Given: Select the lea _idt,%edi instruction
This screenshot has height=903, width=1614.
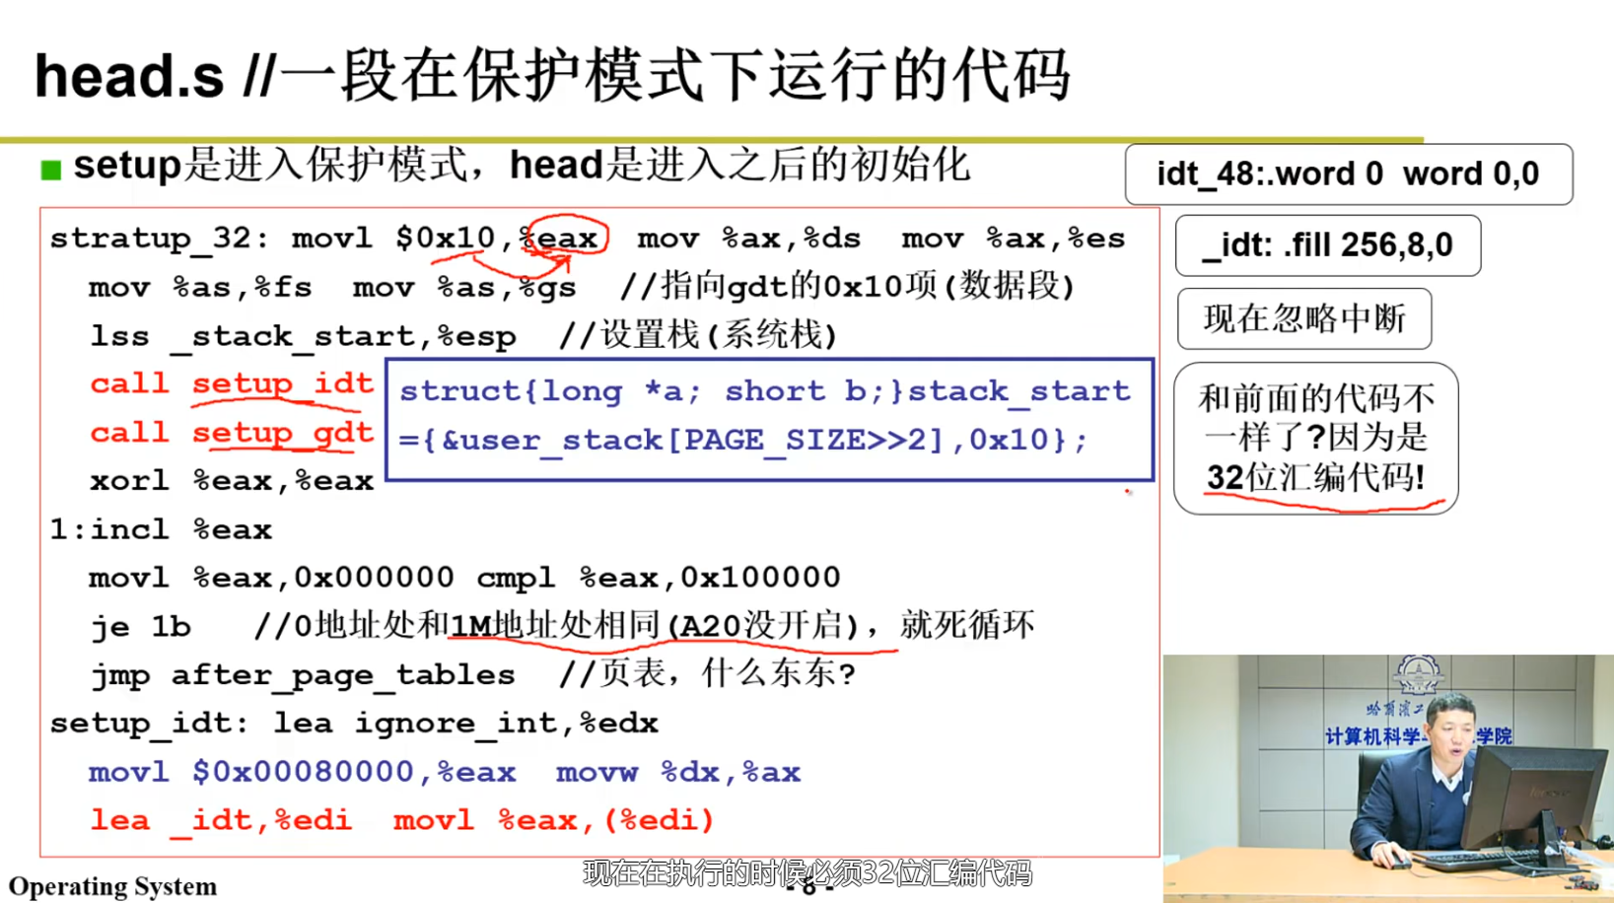Looking at the screenshot, I should click(x=221, y=819).
